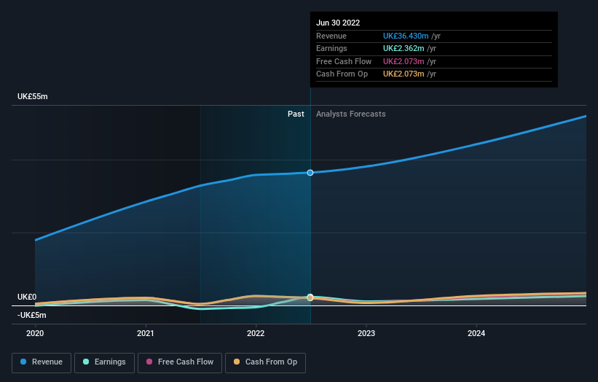Toggle the Free Cash Flow legend series
The width and height of the screenshot is (598, 382).
180,362
